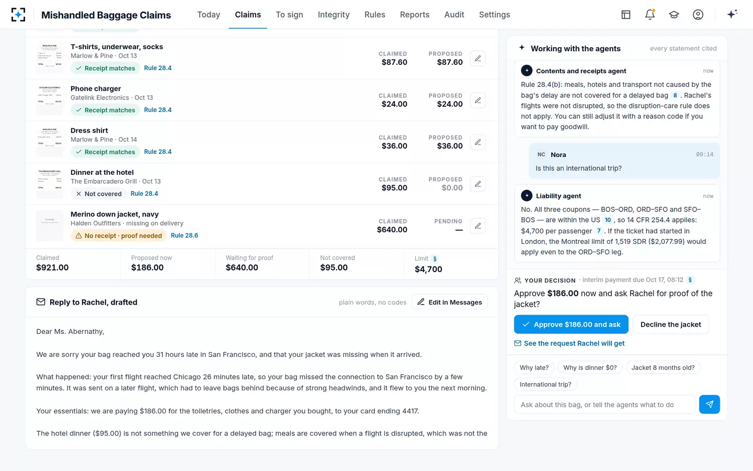
Task: Send the message to the agents
Action: pyautogui.click(x=710, y=405)
